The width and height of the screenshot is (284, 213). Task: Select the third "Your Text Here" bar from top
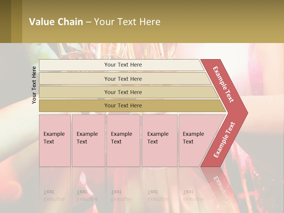(x=123, y=92)
